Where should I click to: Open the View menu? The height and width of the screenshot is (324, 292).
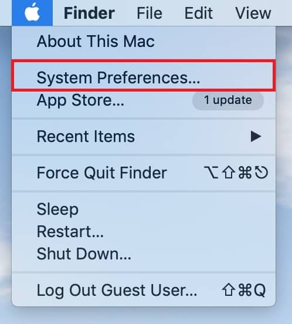tap(253, 14)
